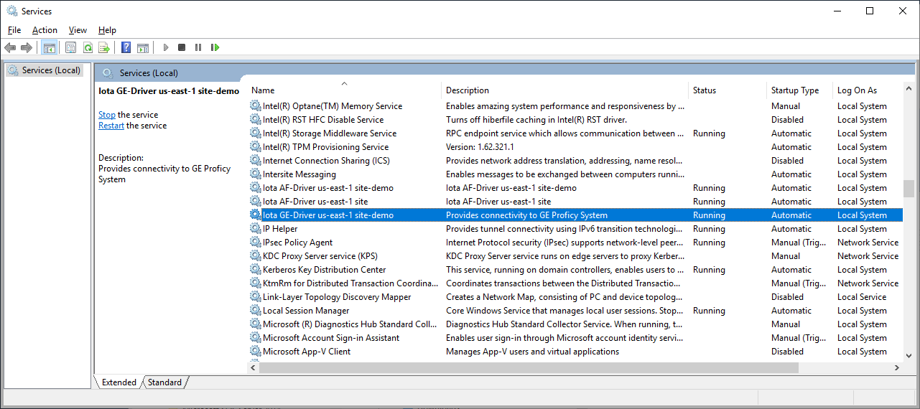Open the Help menu
The height and width of the screenshot is (409, 920).
coord(107,30)
